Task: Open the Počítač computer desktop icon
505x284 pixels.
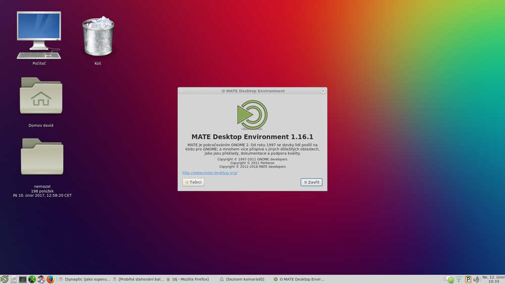Action: pos(39,35)
